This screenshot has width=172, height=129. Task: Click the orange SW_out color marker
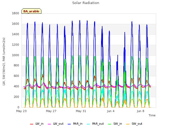(128, 124)
